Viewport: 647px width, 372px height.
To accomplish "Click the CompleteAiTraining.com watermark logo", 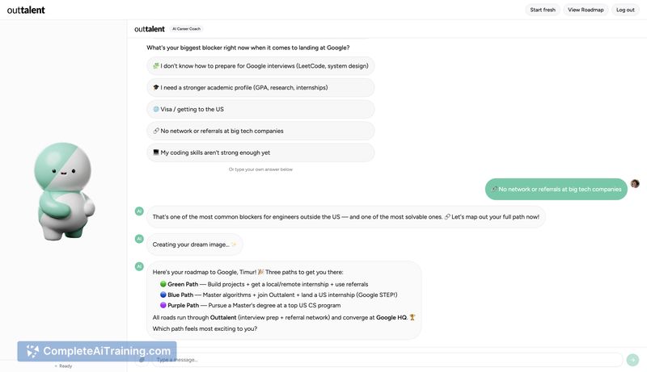I will click(97, 351).
